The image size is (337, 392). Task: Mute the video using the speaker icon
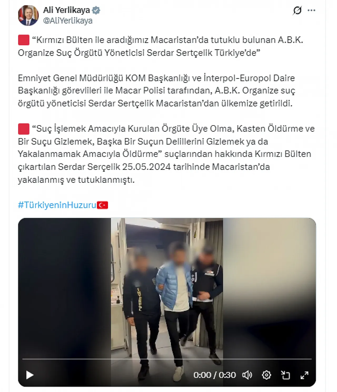click(247, 375)
